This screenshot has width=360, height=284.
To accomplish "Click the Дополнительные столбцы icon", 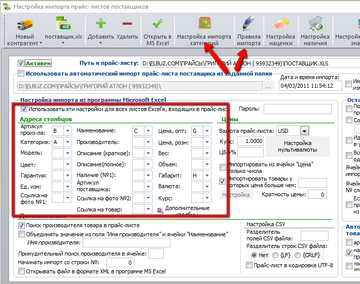I will 160,210.
